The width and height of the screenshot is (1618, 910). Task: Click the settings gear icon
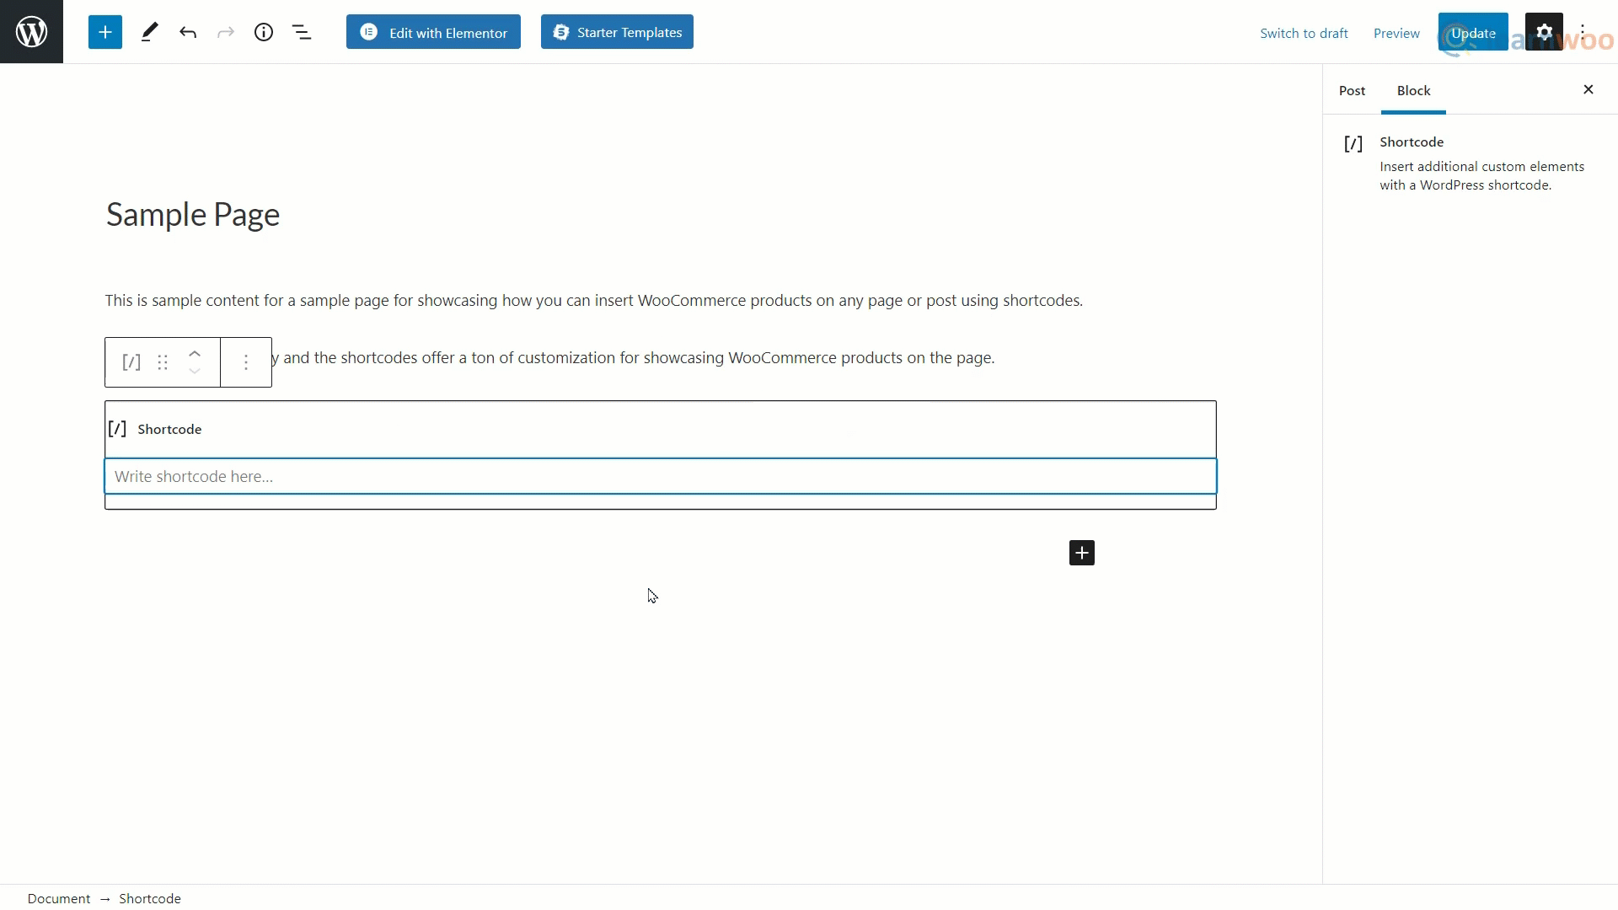[x=1545, y=32]
